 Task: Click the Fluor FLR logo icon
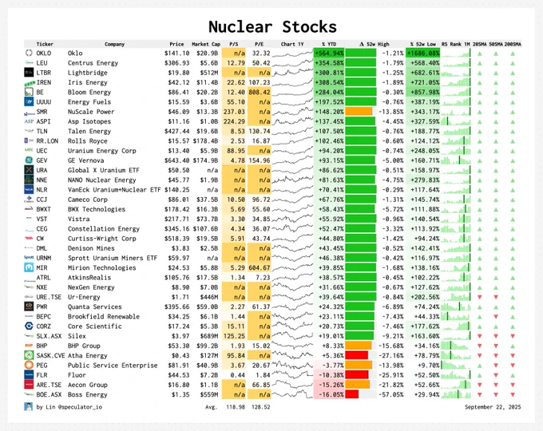(x=29, y=375)
